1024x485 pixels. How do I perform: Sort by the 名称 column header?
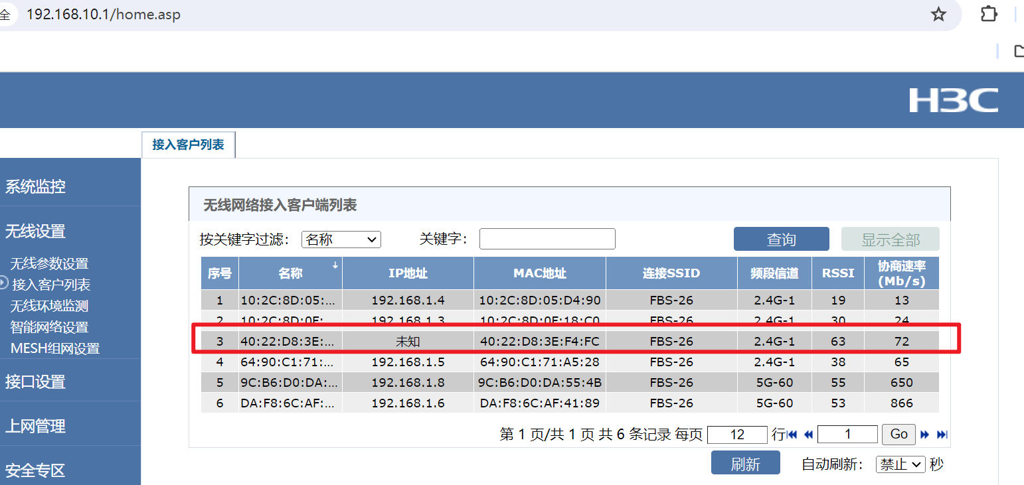point(290,273)
